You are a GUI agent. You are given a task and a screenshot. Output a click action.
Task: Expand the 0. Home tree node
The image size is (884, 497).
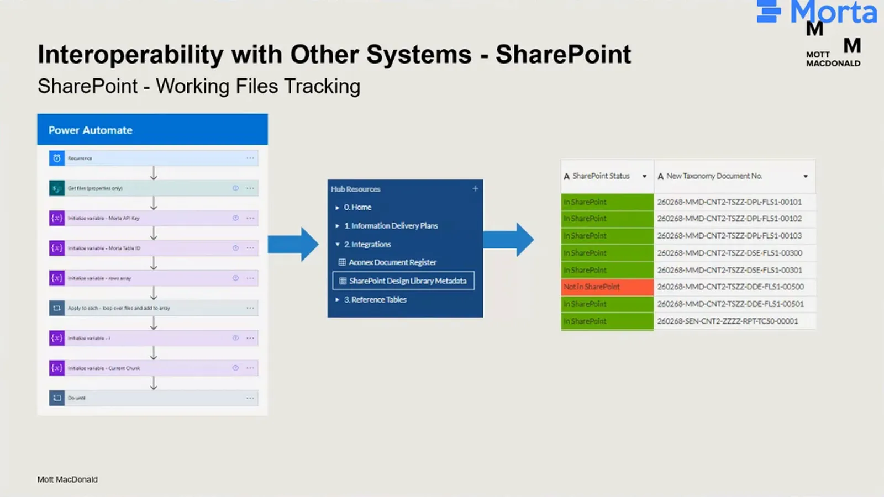pos(337,208)
